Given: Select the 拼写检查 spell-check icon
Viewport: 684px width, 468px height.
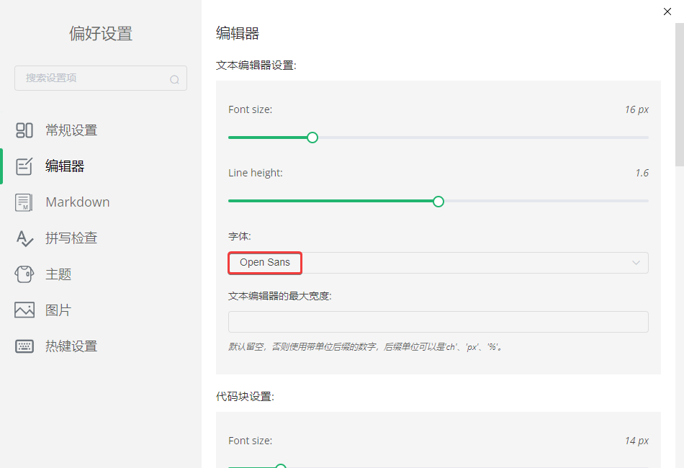Looking at the screenshot, I should point(24,238).
